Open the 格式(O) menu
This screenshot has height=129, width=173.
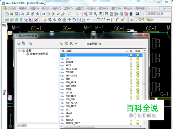57,9
